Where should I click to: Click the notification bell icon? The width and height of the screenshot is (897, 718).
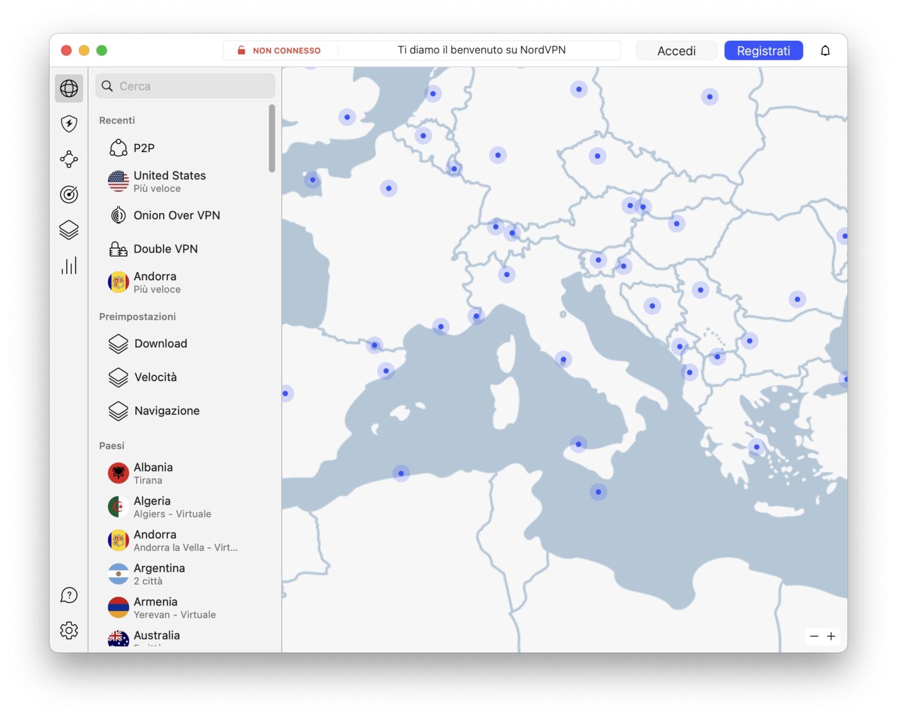click(x=825, y=50)
